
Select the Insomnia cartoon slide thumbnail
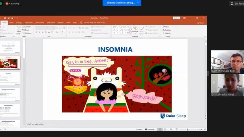point(10,63)
